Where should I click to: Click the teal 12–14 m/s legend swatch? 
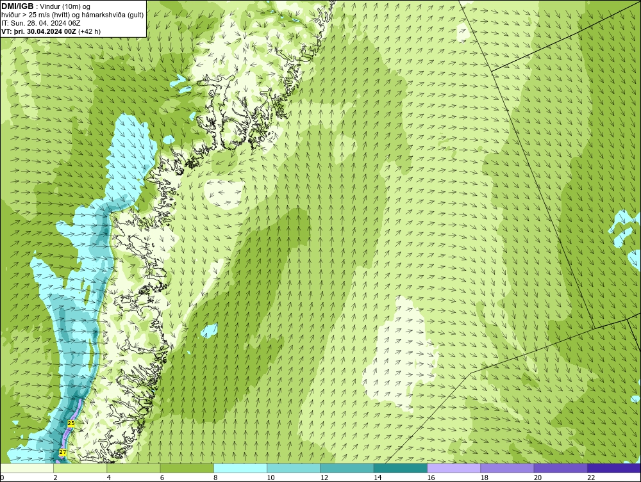(347, 468)
